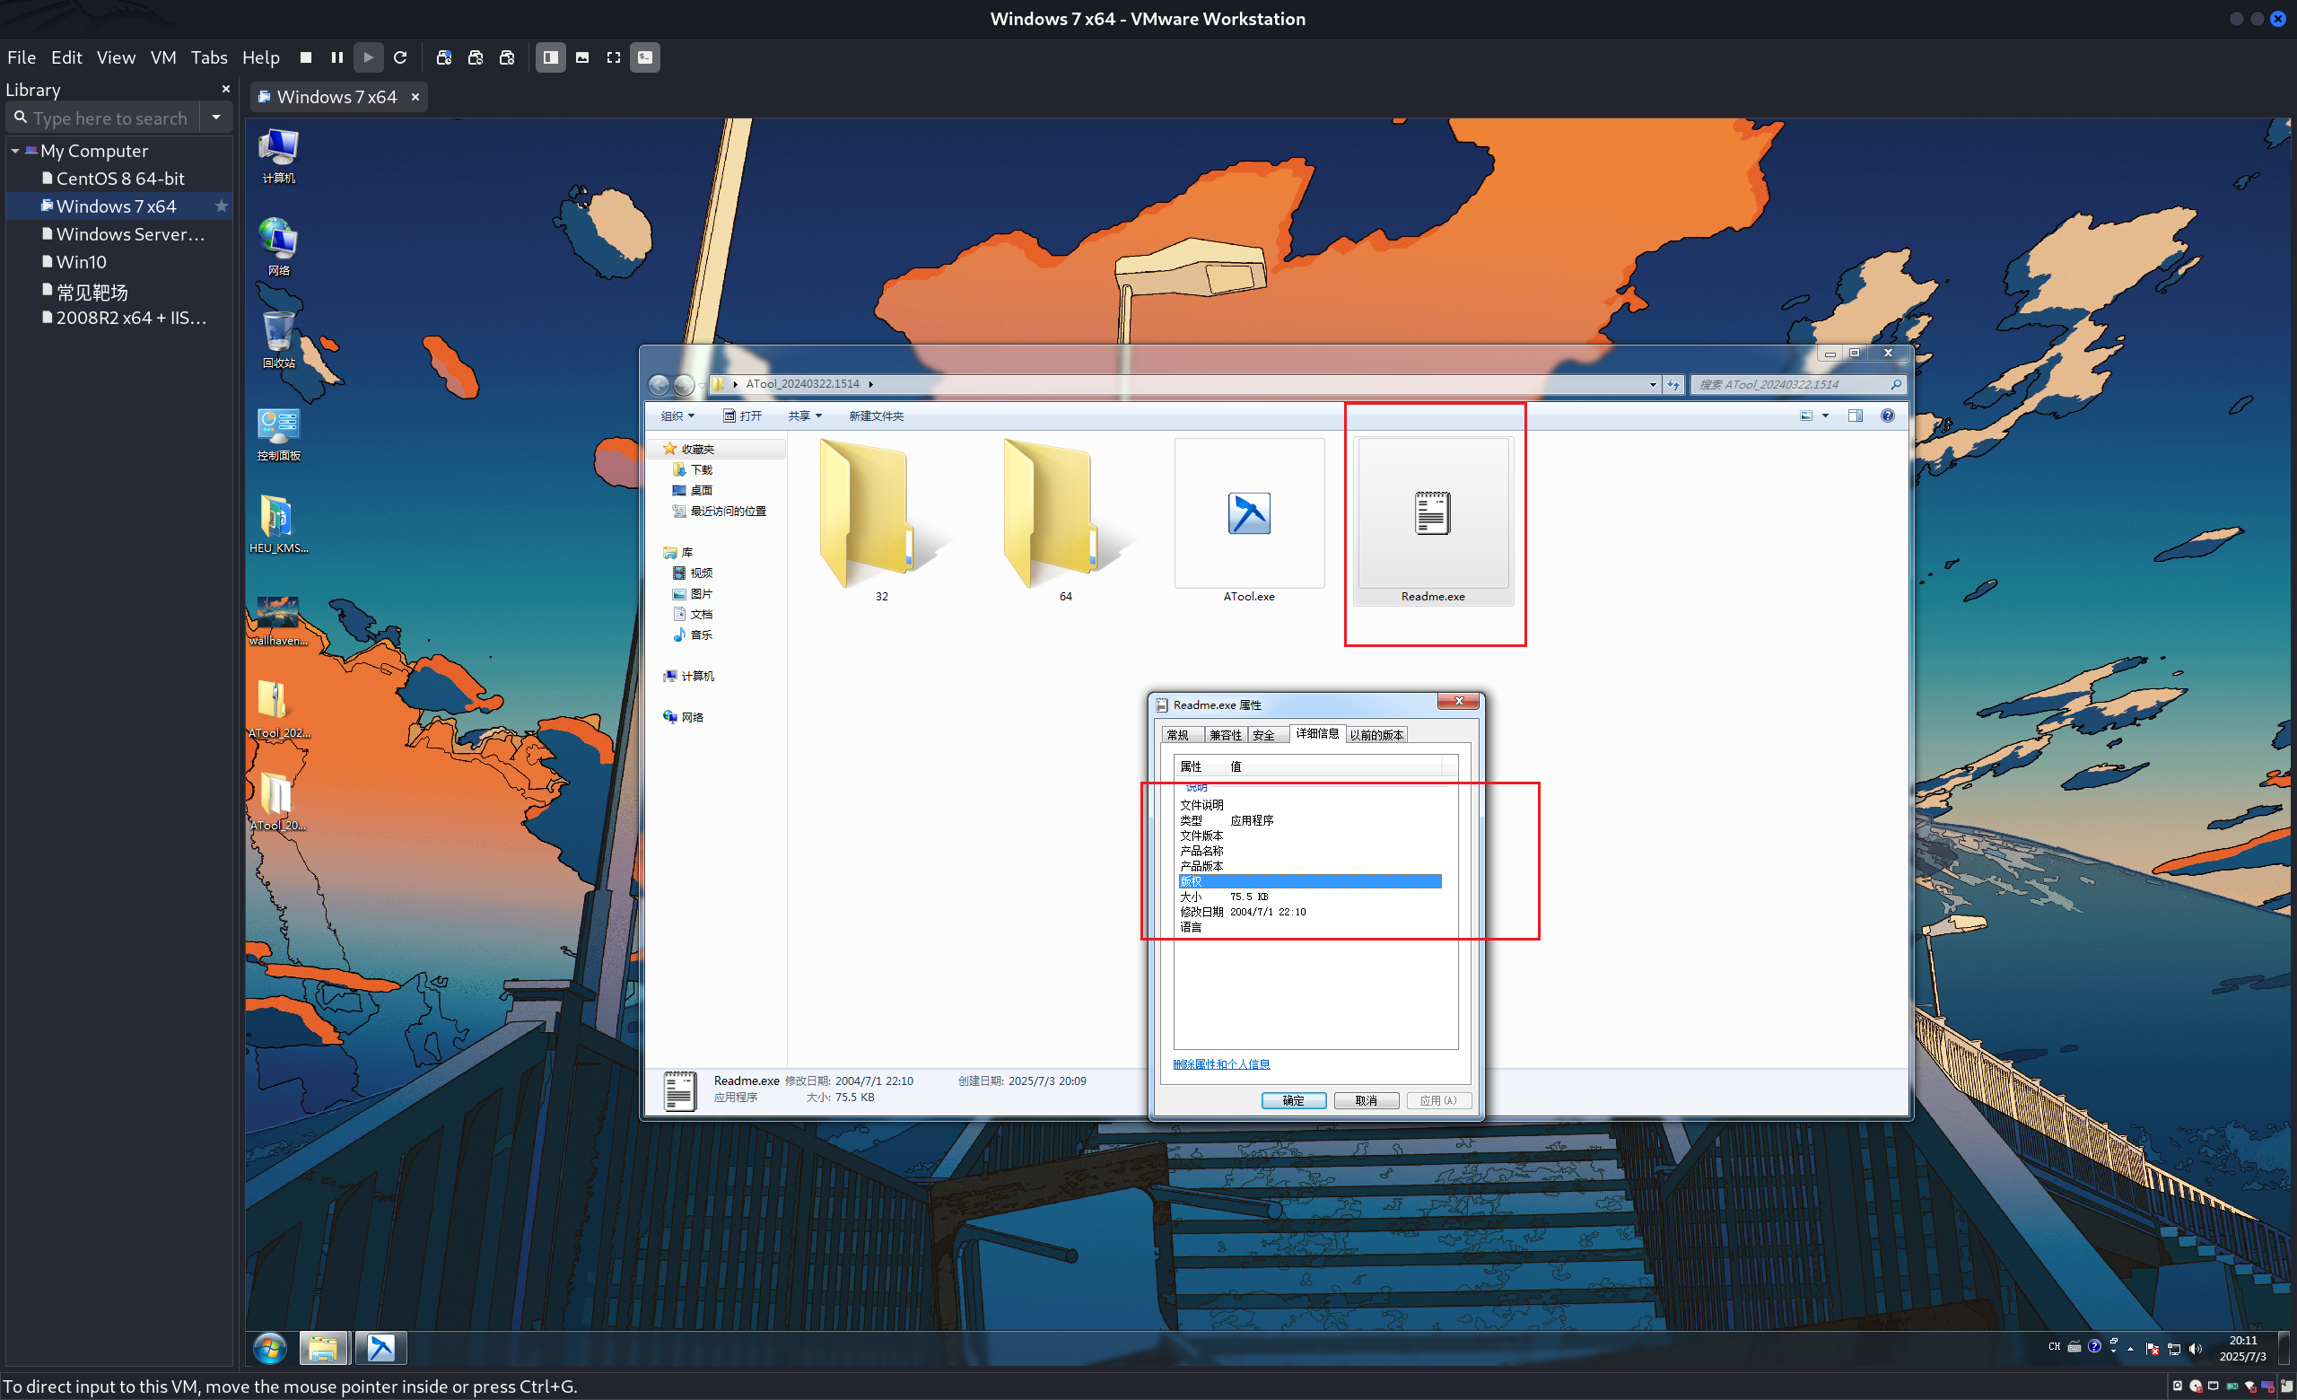The image size is (2297, 1400).
Task: Open the library search filter dropdown
Action: point(216,118)
